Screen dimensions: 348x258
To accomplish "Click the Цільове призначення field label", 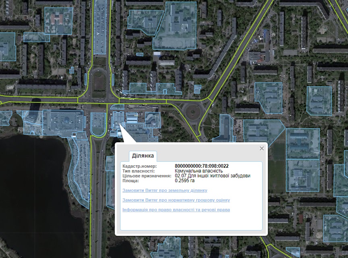I will [147, 176].
